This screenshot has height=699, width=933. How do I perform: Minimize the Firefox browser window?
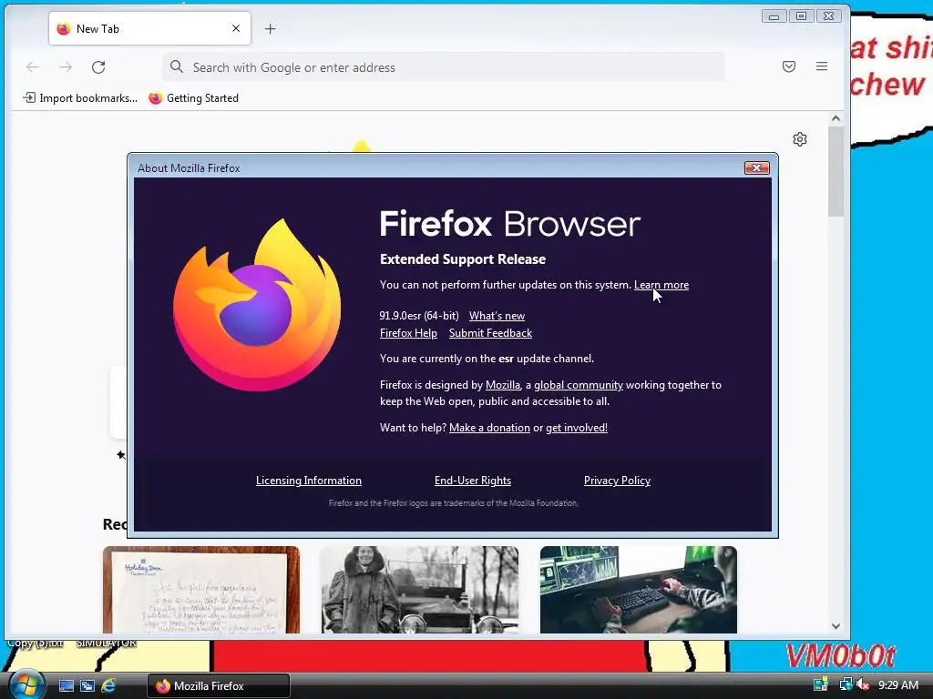774,16
